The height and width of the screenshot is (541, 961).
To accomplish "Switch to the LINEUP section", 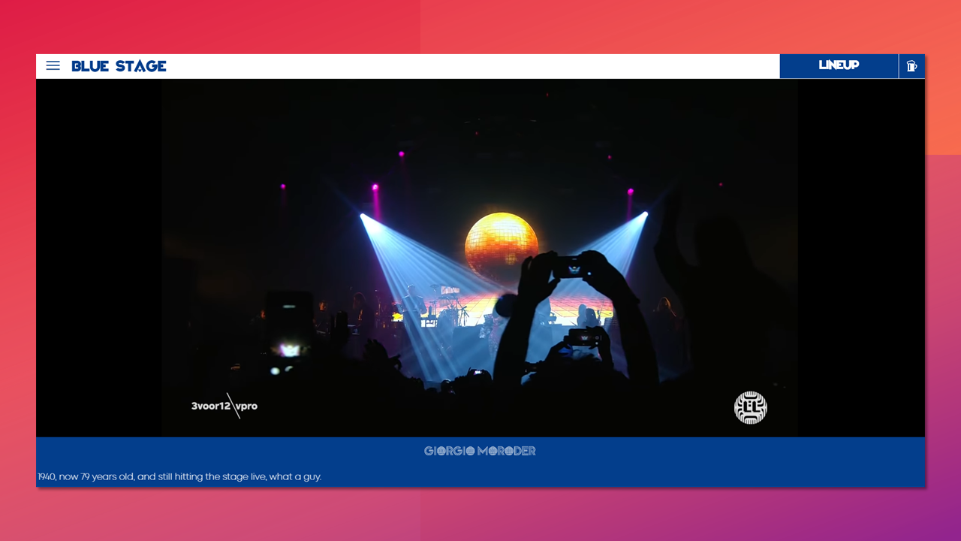I will point(839,65).
